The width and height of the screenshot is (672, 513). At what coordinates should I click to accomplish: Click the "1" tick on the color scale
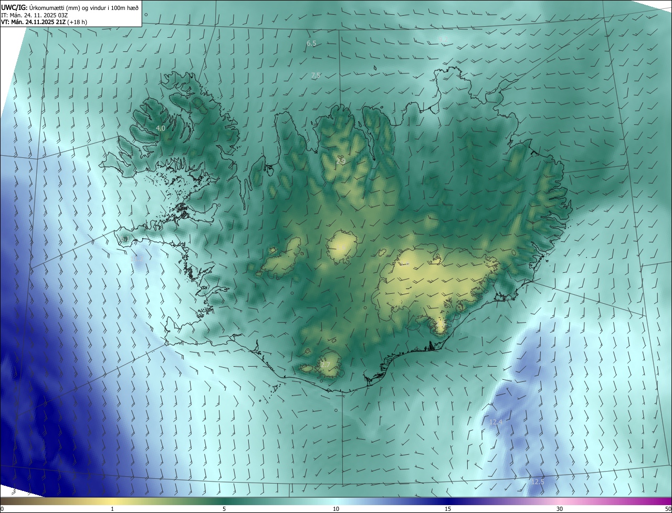(x=112, y=509)
